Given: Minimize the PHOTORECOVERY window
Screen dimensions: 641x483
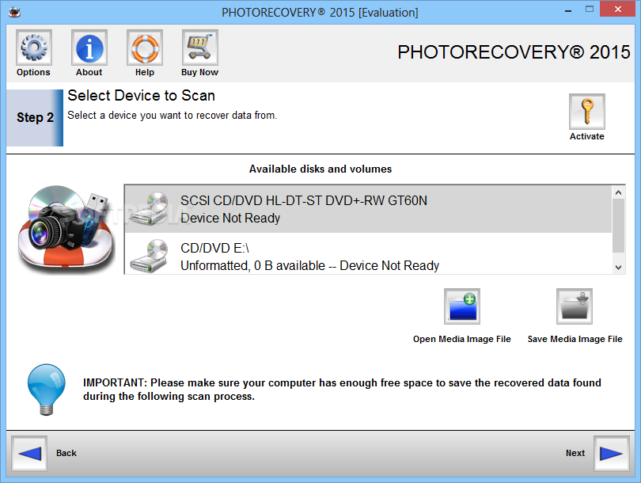Looking at the screenshot, I should coord(568,10).
